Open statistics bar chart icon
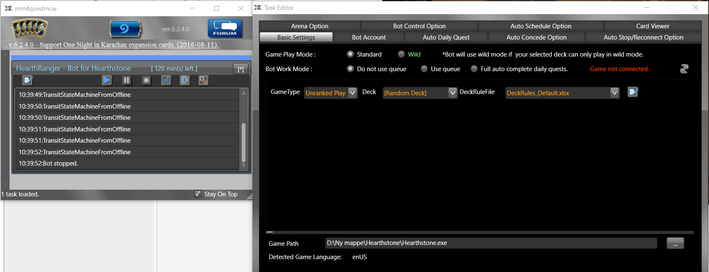Image resolution: width=709 pixels, height=272 pixels. coord(166,80)
